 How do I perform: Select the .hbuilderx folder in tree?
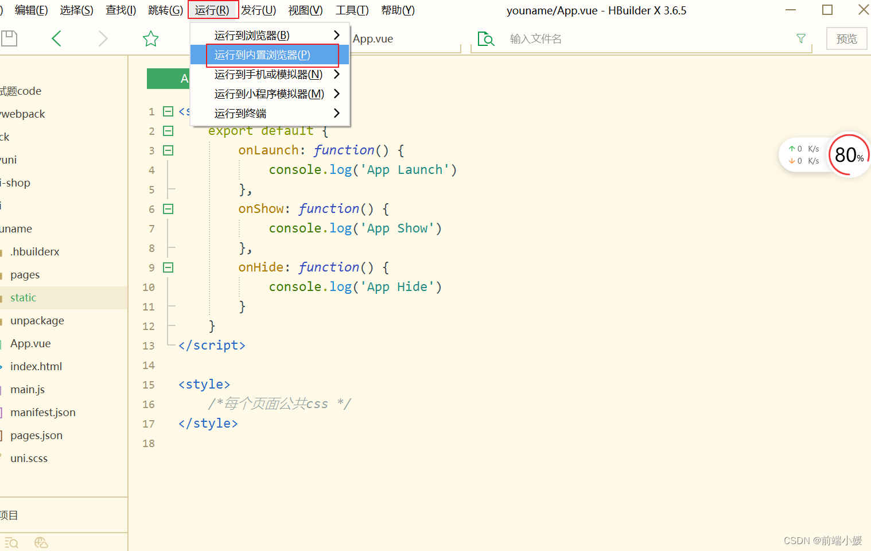(34, 251)
